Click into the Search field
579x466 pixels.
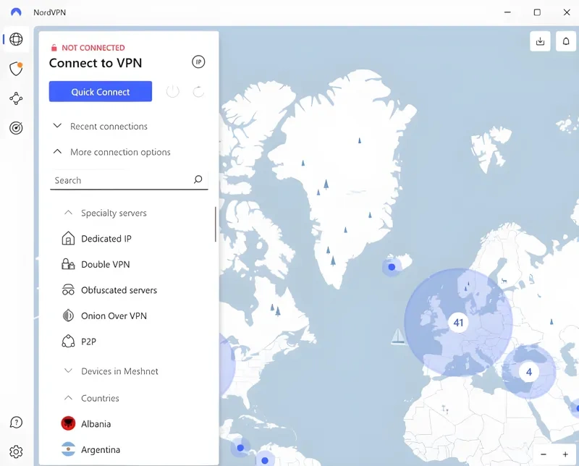coord(129,180)
